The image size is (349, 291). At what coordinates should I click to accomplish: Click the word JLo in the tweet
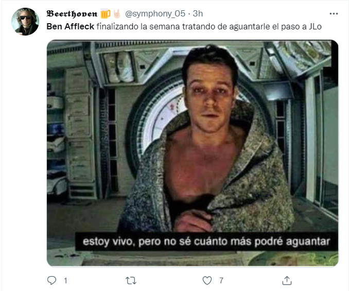(315, 26)
